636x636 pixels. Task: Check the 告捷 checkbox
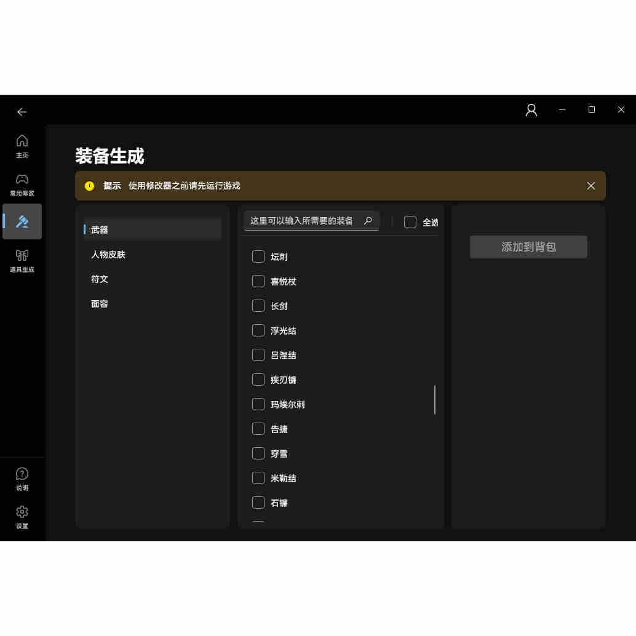point(258,429)
